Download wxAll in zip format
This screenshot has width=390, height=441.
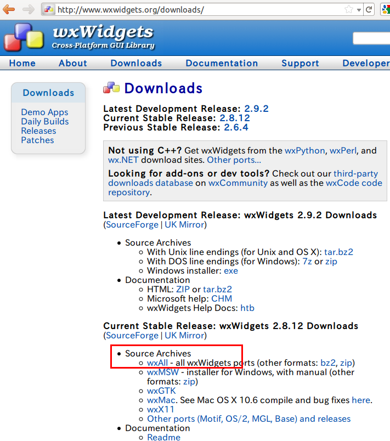346,363
